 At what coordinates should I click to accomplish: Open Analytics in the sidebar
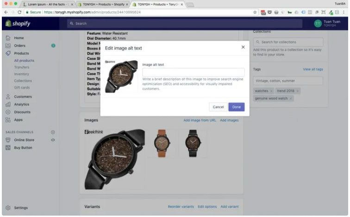[21, 105]
